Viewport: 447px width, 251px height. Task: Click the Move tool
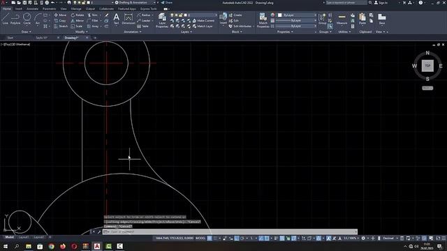(x=60, y=15)
